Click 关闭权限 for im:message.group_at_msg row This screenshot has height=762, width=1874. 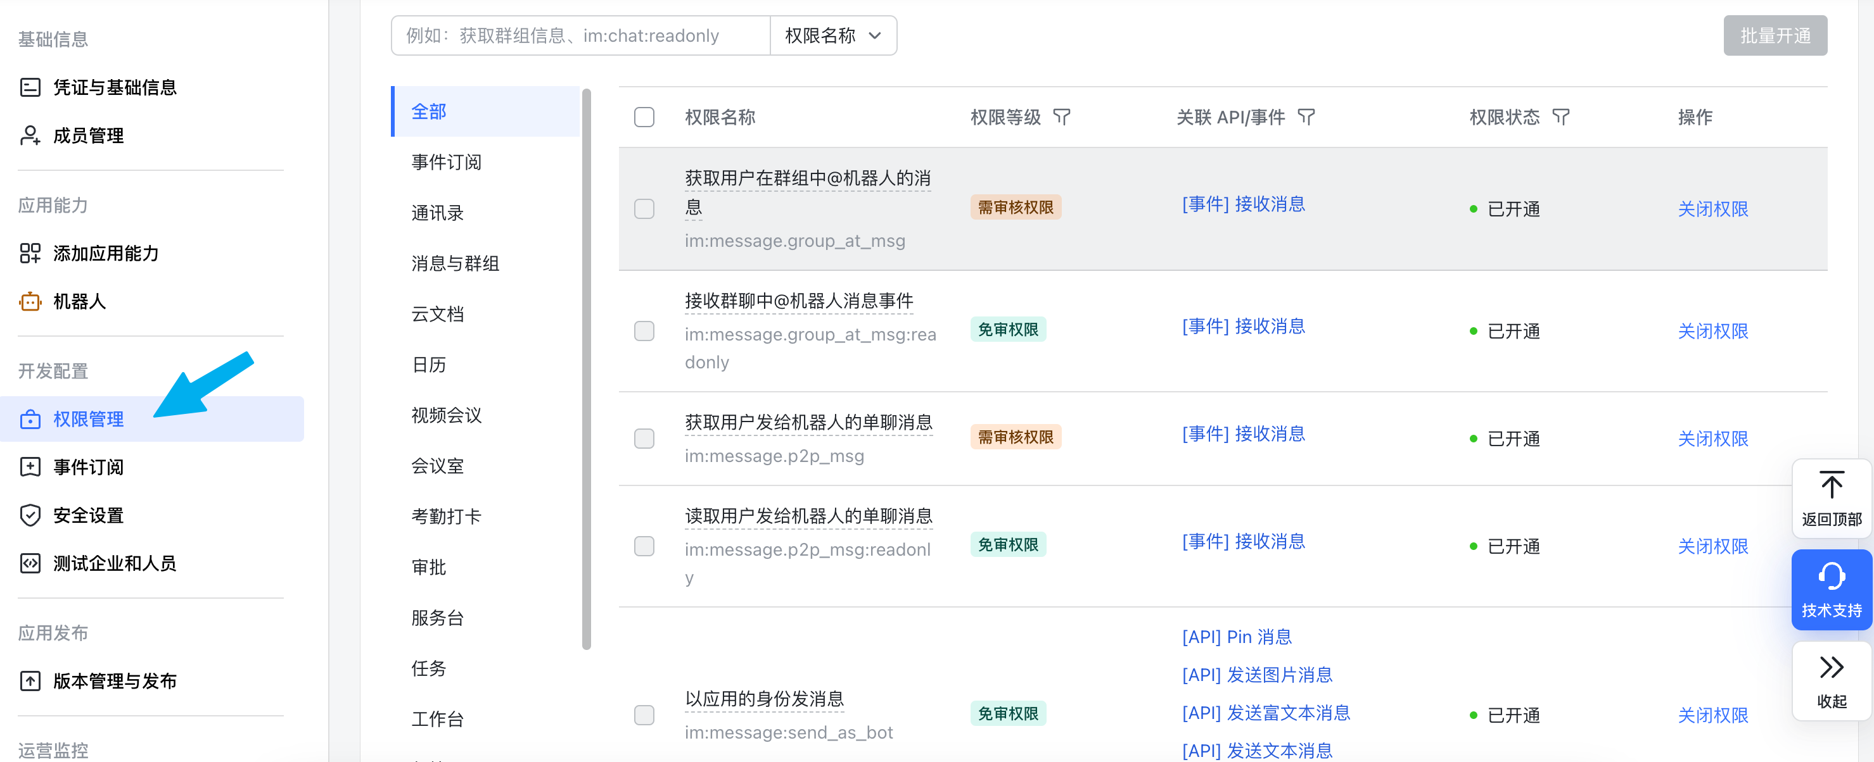point(1712,209)
